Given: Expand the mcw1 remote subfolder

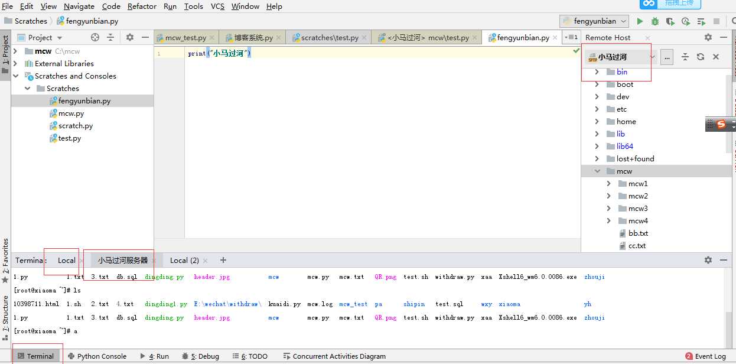Looking at the screenshot, I should coord(608,184).
